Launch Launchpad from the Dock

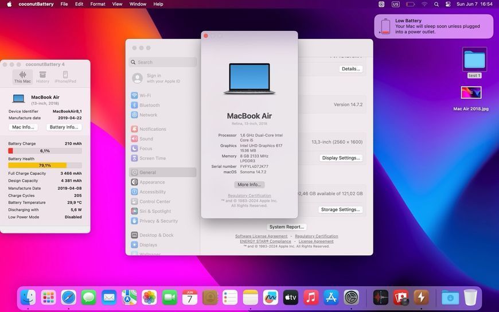click(x=48, y=298)
